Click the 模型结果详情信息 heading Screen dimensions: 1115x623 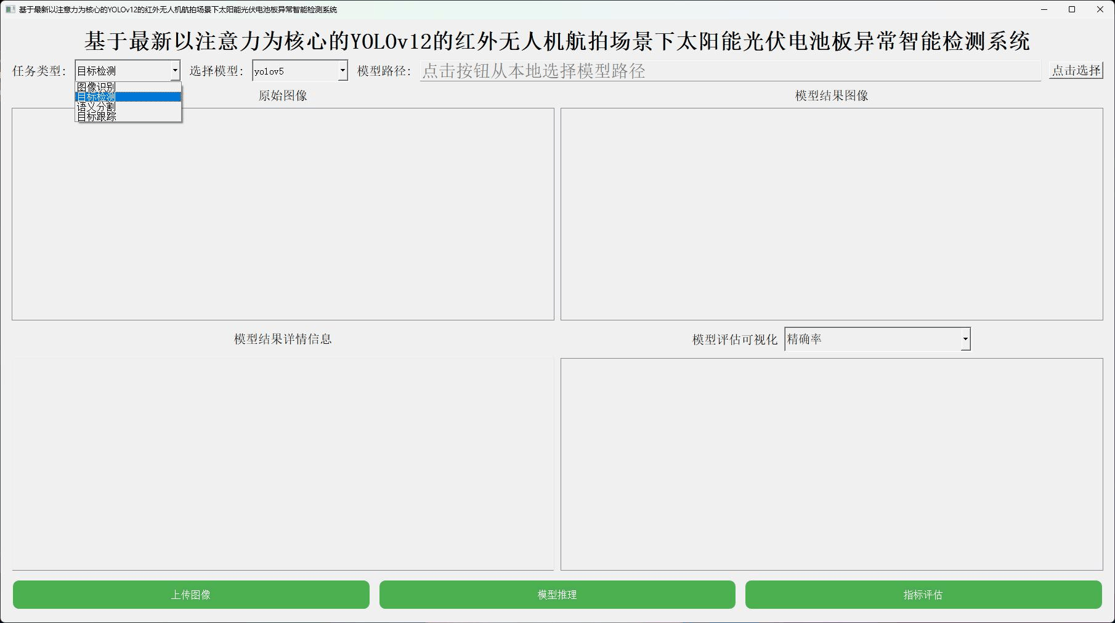pyautogui.click(x=283, y=339)
